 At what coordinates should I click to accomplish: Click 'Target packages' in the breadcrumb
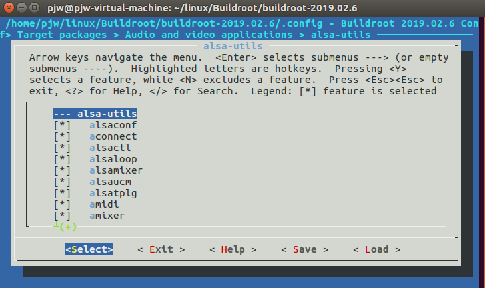pos(62,35)
